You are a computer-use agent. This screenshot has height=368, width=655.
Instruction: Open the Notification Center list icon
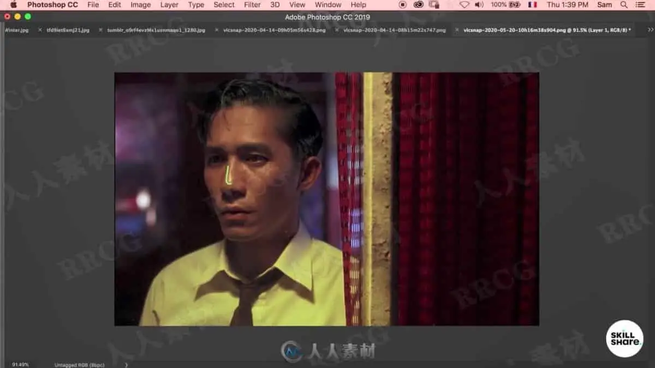(x=640, y=4)
